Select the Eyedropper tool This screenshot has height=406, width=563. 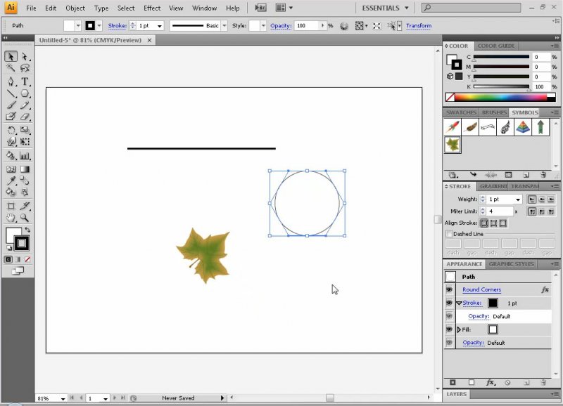11,180
